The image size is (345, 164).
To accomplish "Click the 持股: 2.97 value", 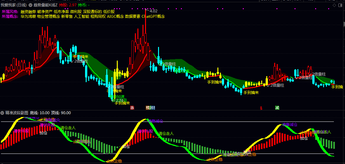I will click(x=68, y=5).
